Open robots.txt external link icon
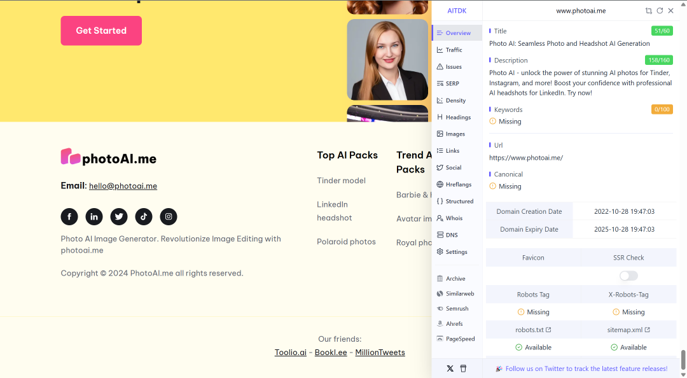This screenshot has width=687, height=378. (548, 330)
